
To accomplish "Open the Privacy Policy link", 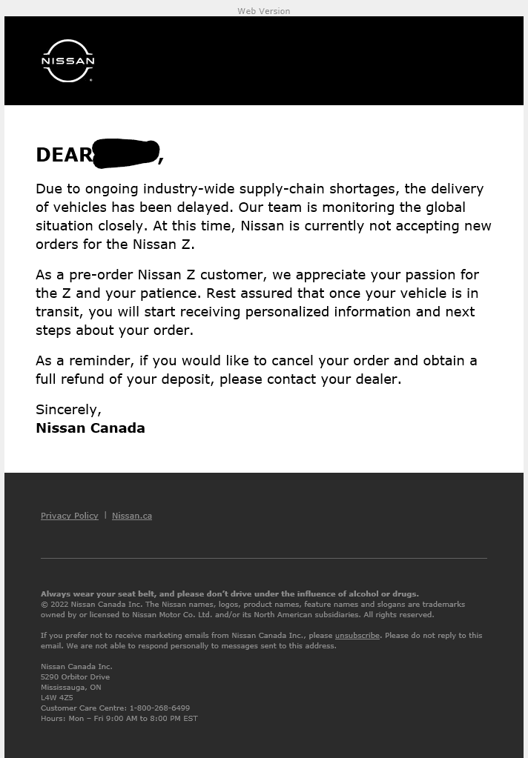I will point(69,516).
